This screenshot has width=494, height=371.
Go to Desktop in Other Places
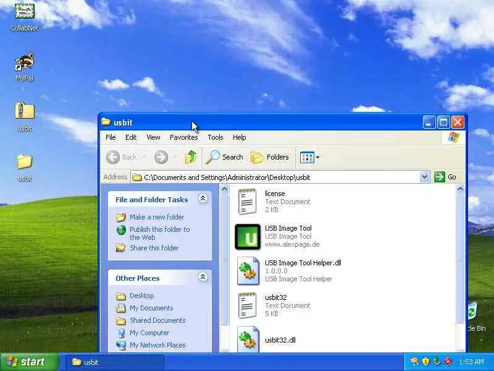(142, 296)
